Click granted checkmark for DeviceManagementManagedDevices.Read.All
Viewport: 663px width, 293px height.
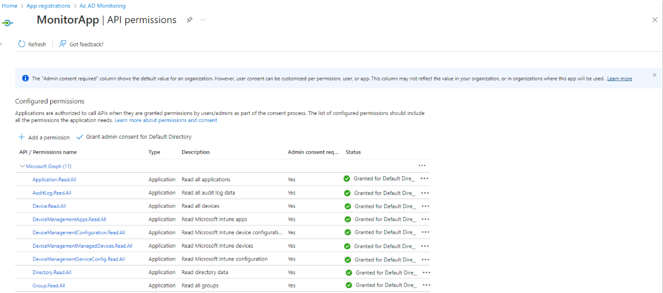348,246
